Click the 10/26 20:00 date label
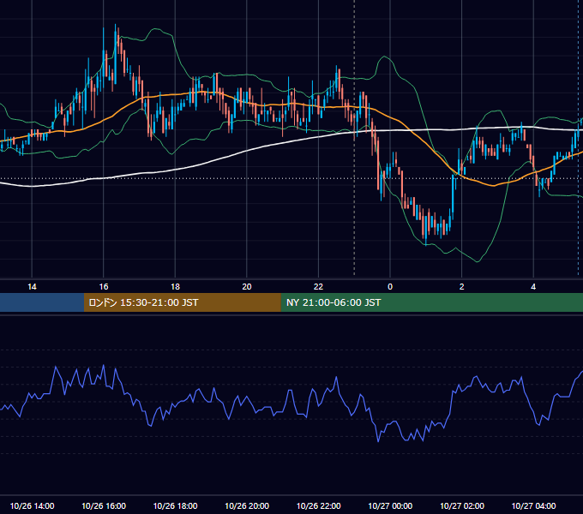Image resolution: width=583 pixels, height=514 pixels. coord(247,505)
